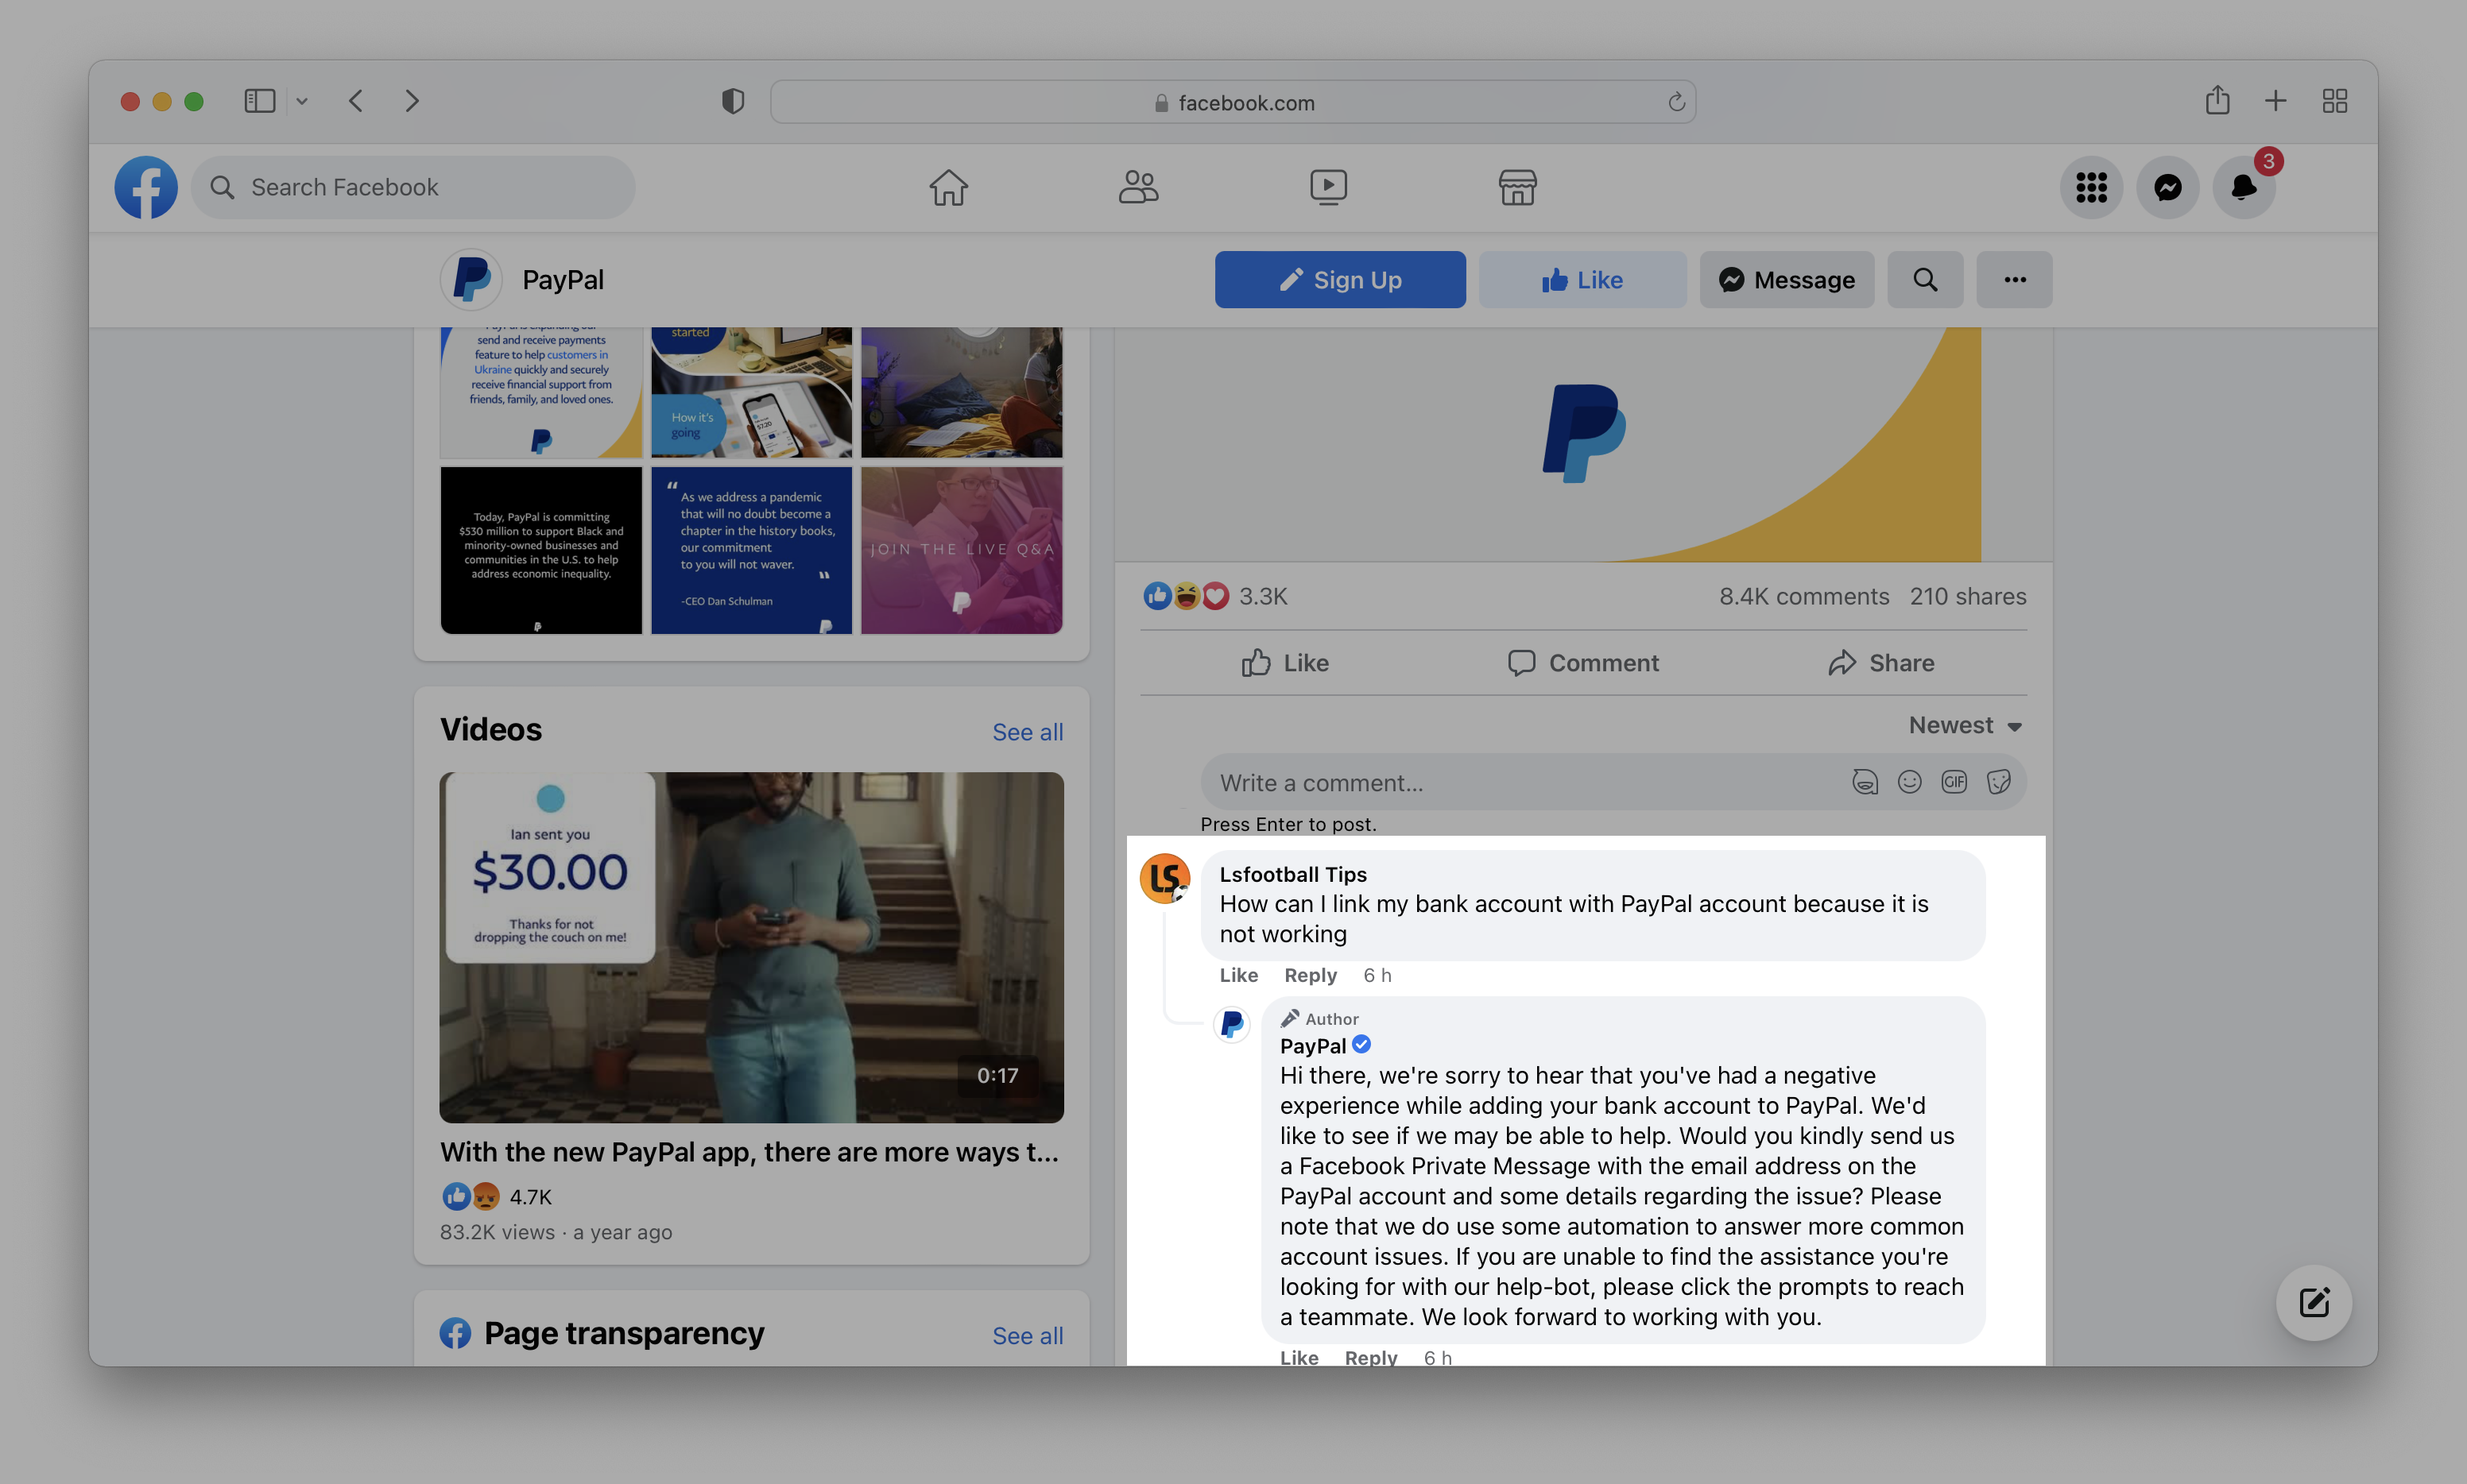Expand Safari's sidebar dropdown chevron
The image size is (2467, 1484).
click(301, 102)
